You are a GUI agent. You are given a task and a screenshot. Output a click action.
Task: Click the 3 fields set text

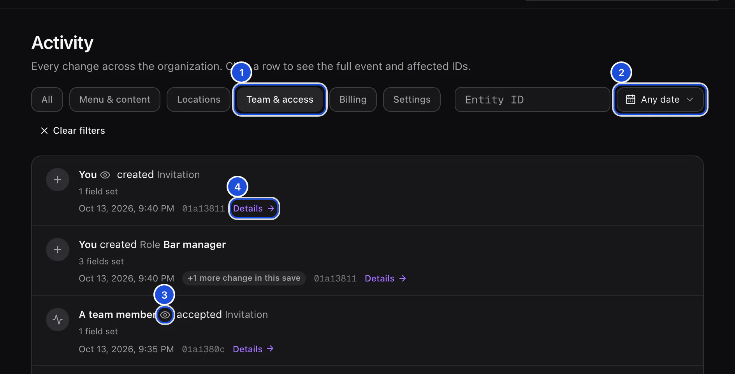point(101,261)
